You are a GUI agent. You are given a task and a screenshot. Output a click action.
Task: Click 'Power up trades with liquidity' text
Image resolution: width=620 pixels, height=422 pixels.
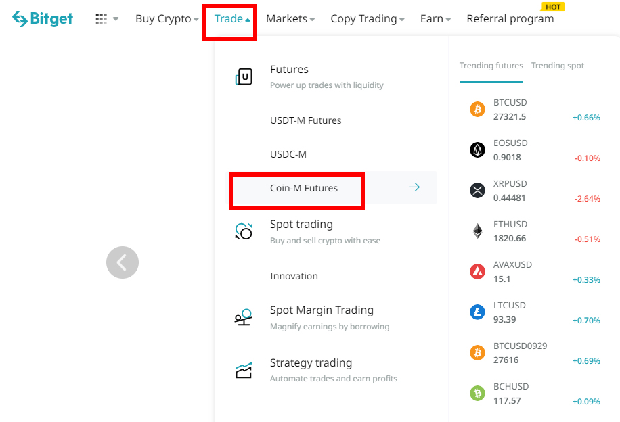(x=327, y=85)
